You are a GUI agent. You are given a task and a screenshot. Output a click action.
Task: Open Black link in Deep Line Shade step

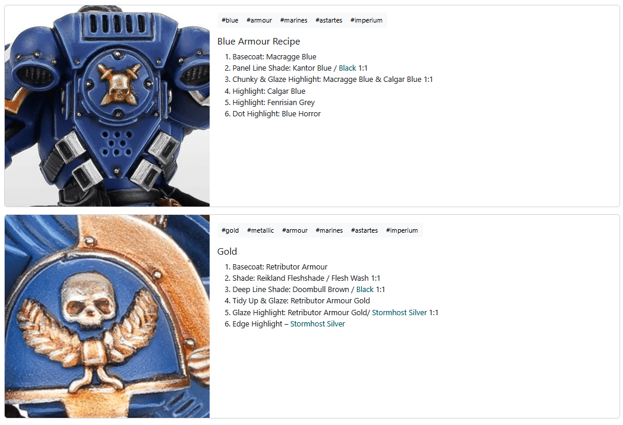pos(365,290)
